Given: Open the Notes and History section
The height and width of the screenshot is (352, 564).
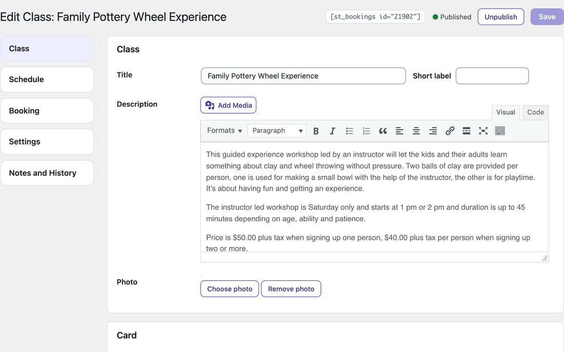Looking at the screenshot, I should [47, 173].
